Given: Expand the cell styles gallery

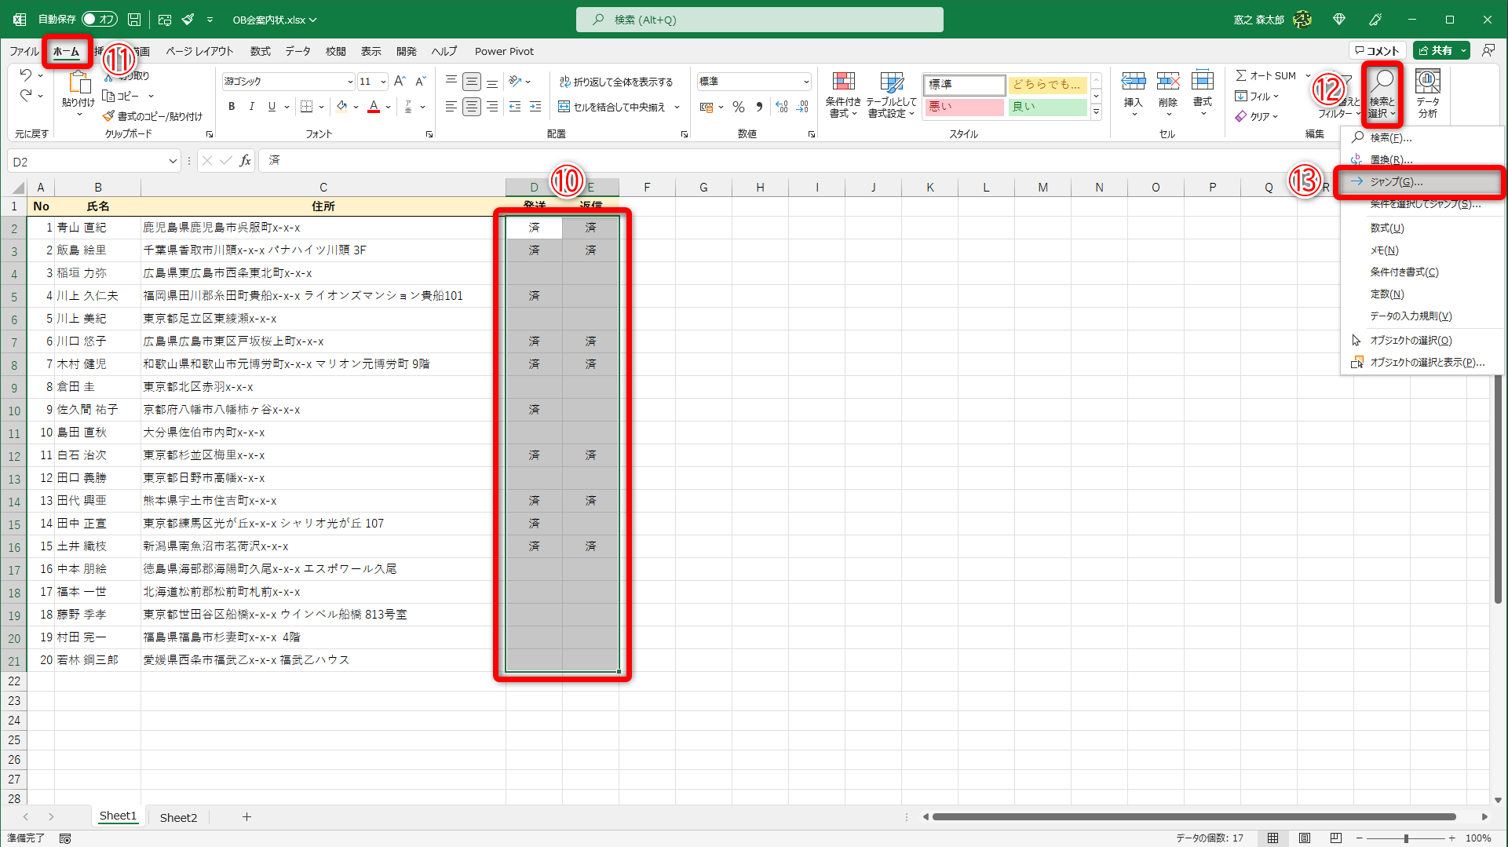Looking at the screenshot, I should (x=1096, y=113).
